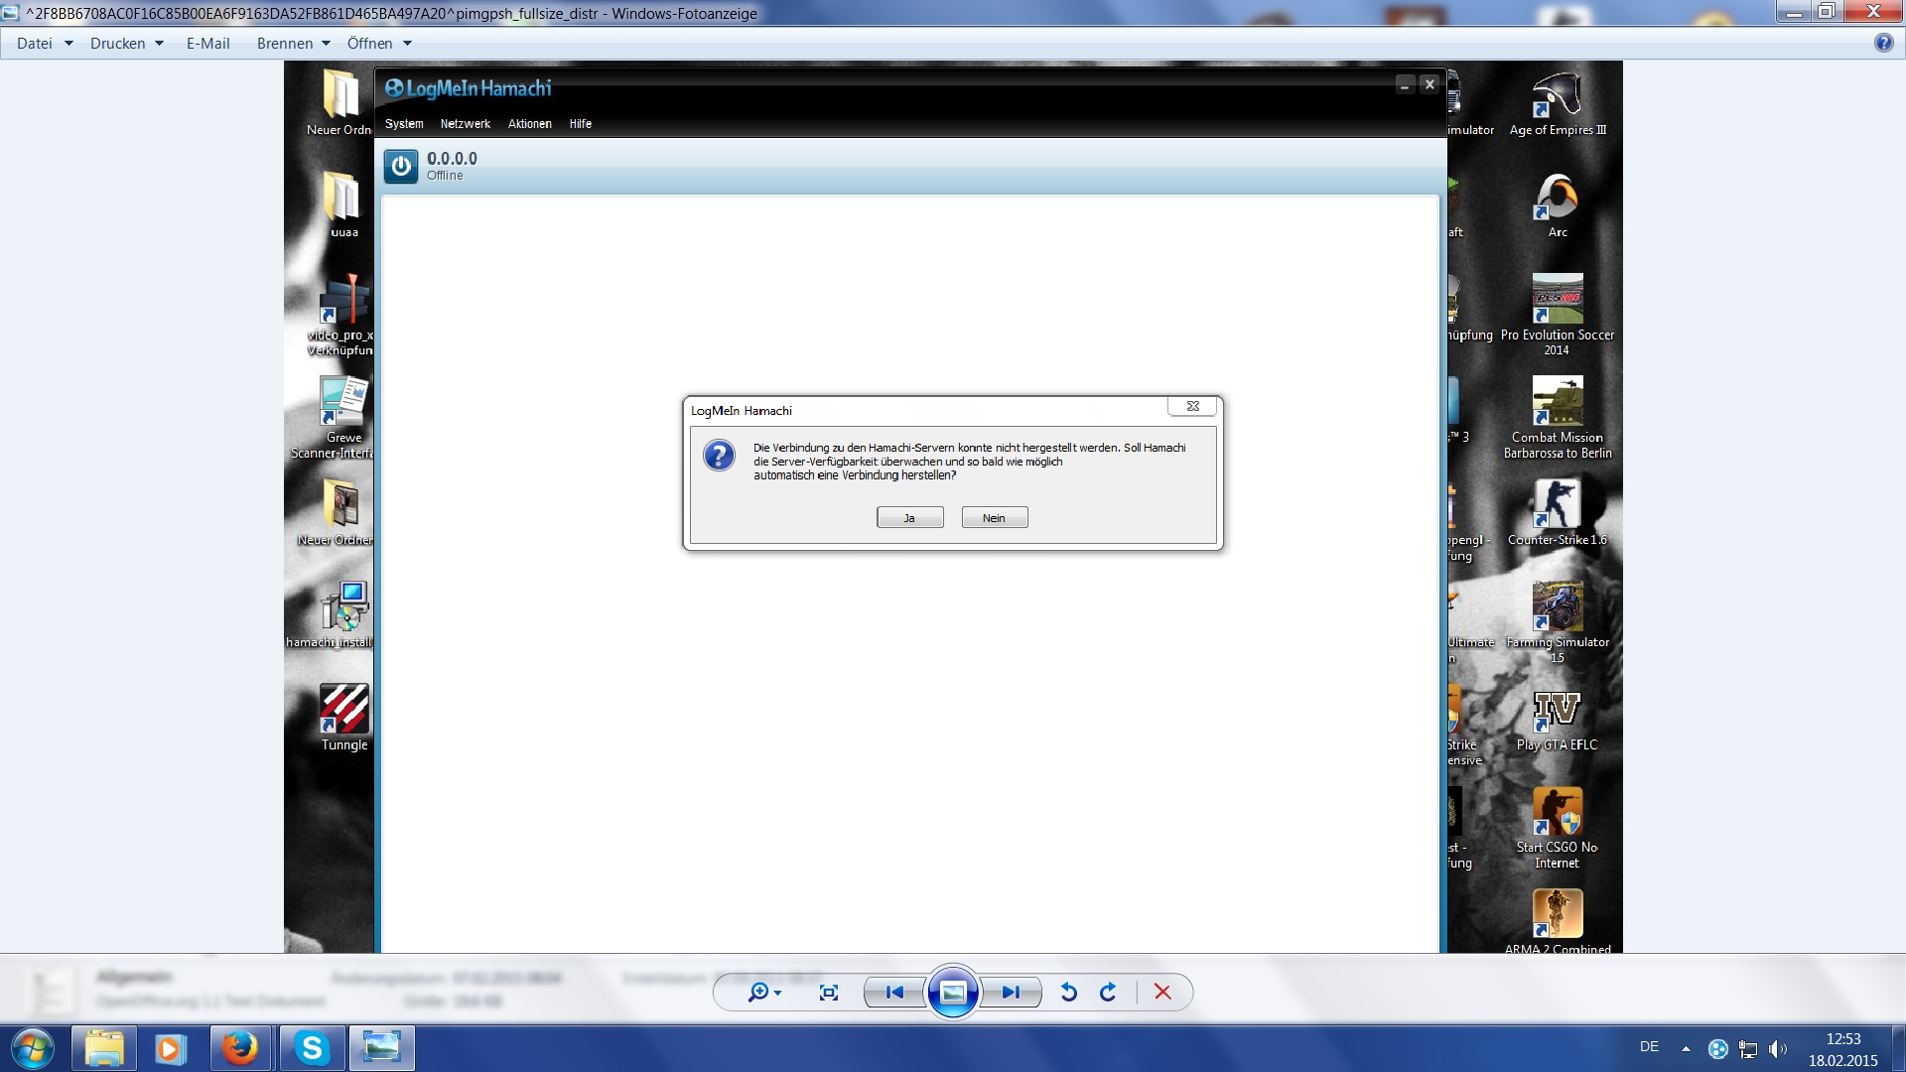
Task: Open Firefox from the taskbar
Action: click(x=239, y=1048)
